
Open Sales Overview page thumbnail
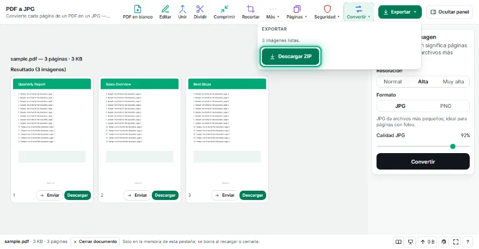[x=139, y=132]
